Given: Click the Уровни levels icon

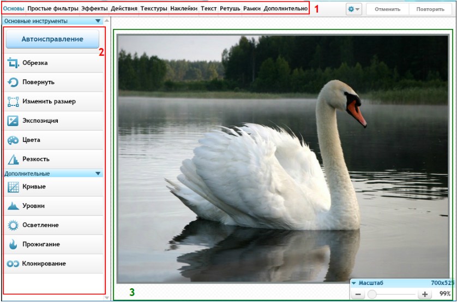Looking at the screenshot, I should pyautogui.click(x=13, y=206).
